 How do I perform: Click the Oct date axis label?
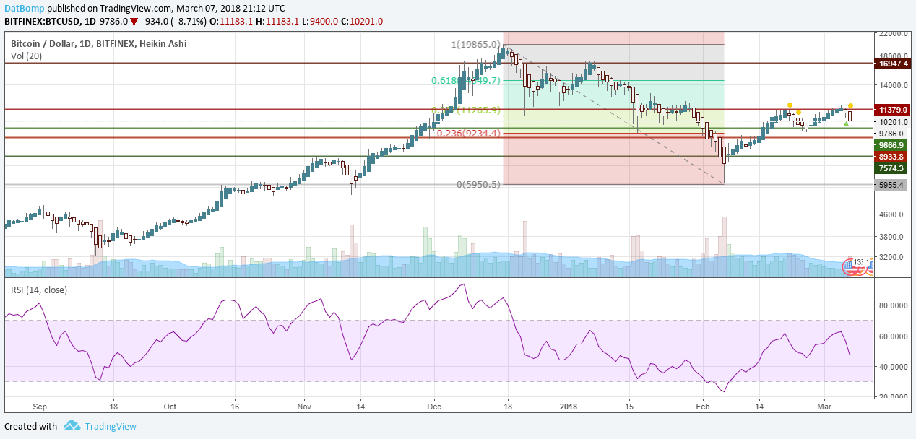170,407
